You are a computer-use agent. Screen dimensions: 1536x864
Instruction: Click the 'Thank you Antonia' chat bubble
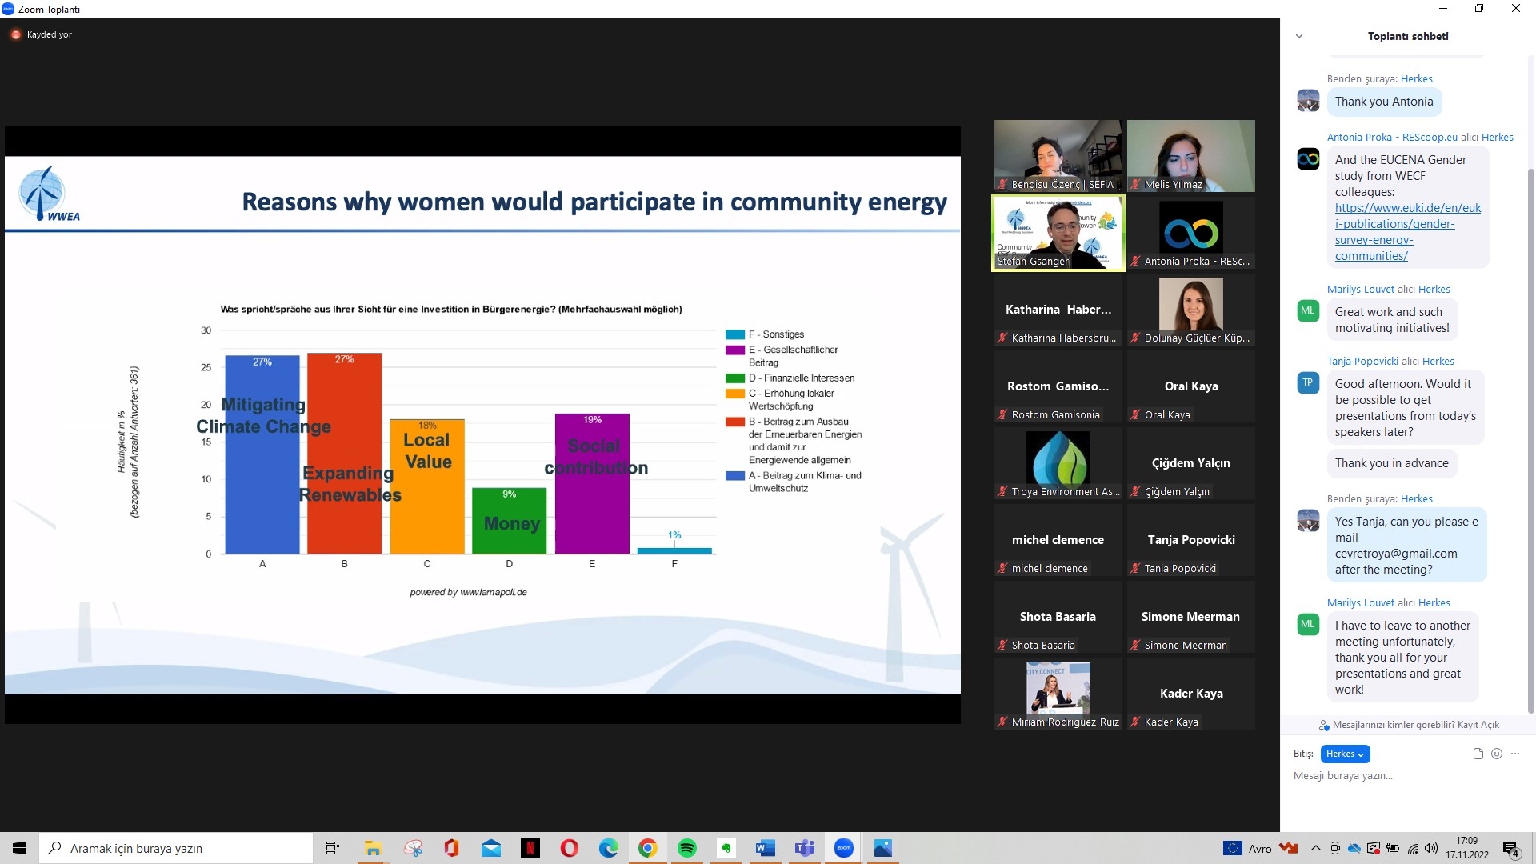click(1384, 102)
